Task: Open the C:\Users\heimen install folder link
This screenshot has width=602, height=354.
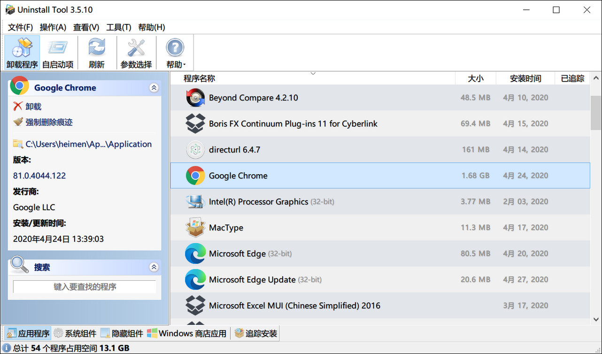Action: (88, 144)
